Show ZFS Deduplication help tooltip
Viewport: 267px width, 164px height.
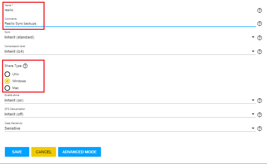point(259,115)
